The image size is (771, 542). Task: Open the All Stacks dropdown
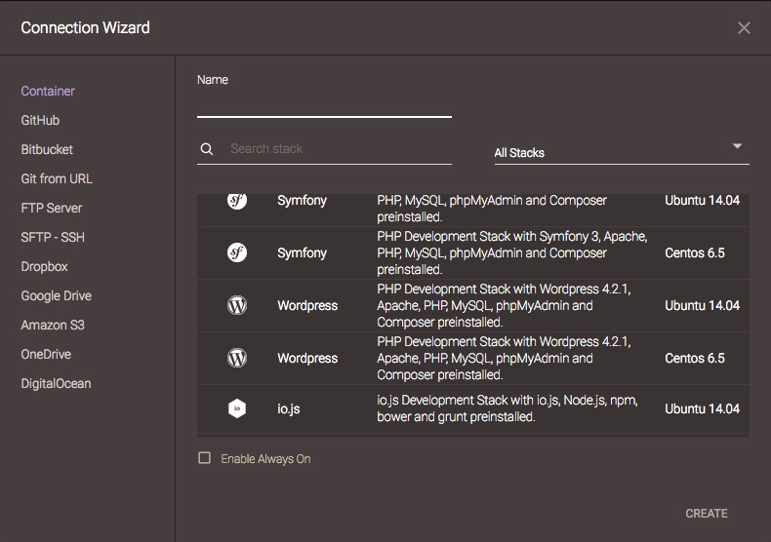click(622, 153)
